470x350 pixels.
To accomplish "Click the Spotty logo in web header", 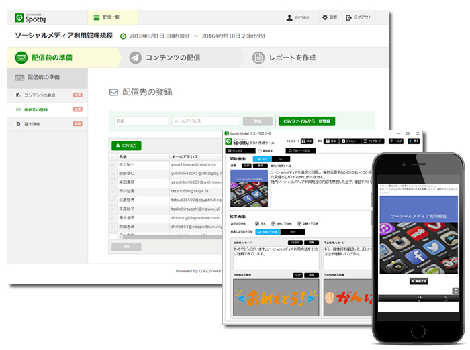I will coord(30,18).
